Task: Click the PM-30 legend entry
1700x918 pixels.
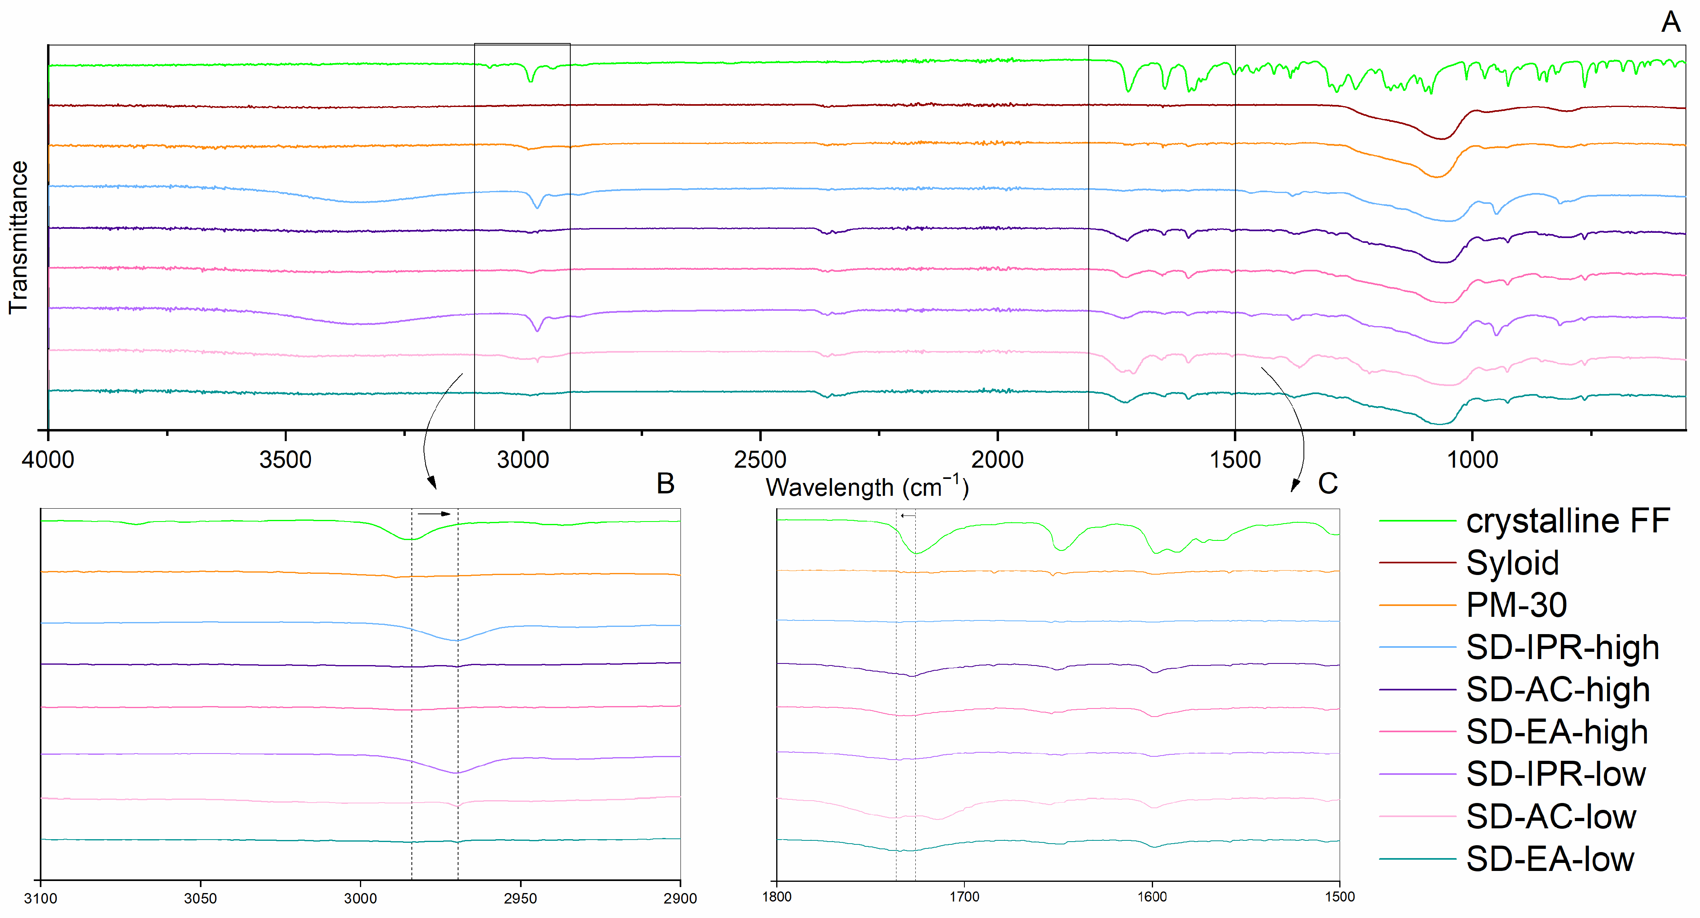Action: click(x=1516, y=606)
